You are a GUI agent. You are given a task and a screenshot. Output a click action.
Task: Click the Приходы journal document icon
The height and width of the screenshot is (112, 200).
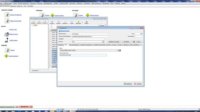[x=42, y=15]
